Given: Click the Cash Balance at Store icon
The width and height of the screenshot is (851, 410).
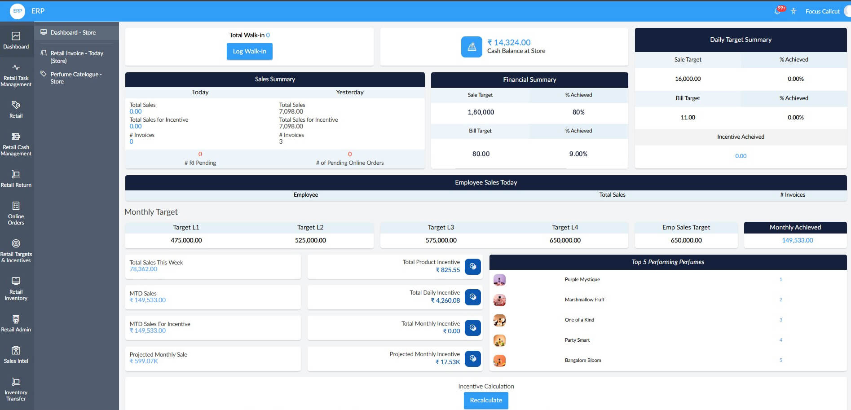Looking at the screenshot, I should click(x=472, y=47).
